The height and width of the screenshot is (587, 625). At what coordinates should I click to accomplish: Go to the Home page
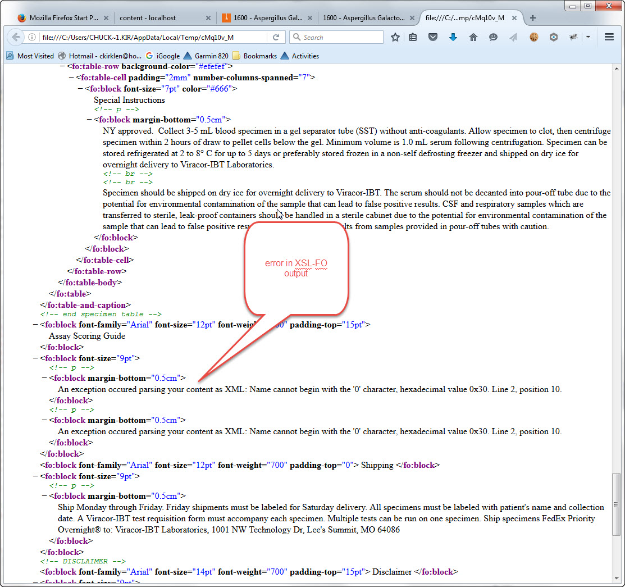click(x=473, y=37)
